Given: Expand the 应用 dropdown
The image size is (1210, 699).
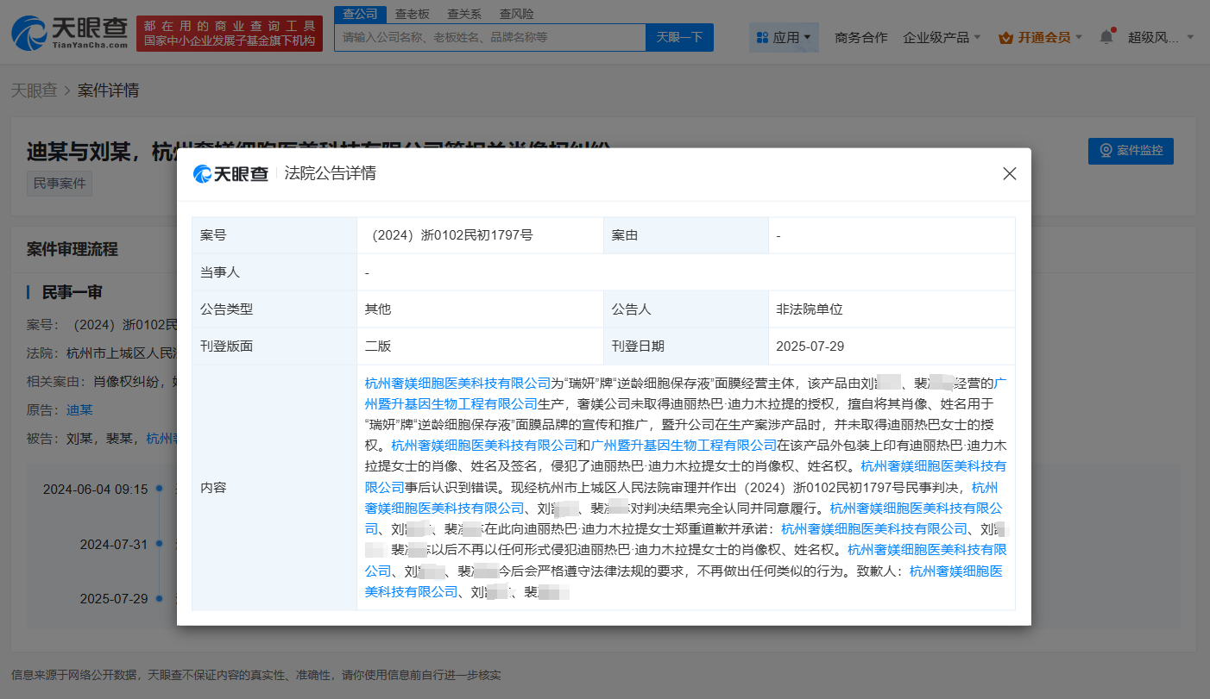Looking at the screenshot, I should [x=788, y=37].
